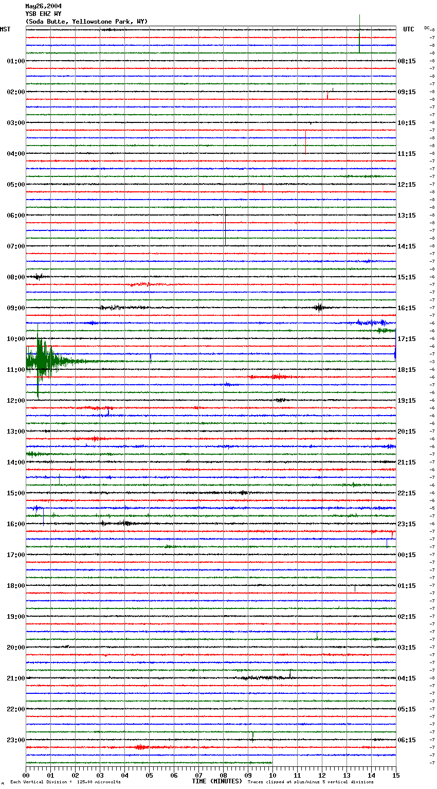
Task: Select the 21:00 MST row label
Action: (x=16, y=678)
